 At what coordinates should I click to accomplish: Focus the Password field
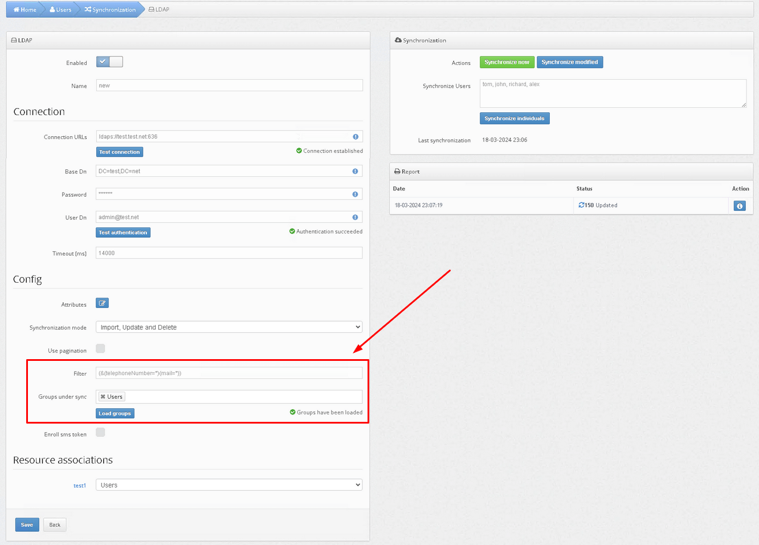[229, 194]
